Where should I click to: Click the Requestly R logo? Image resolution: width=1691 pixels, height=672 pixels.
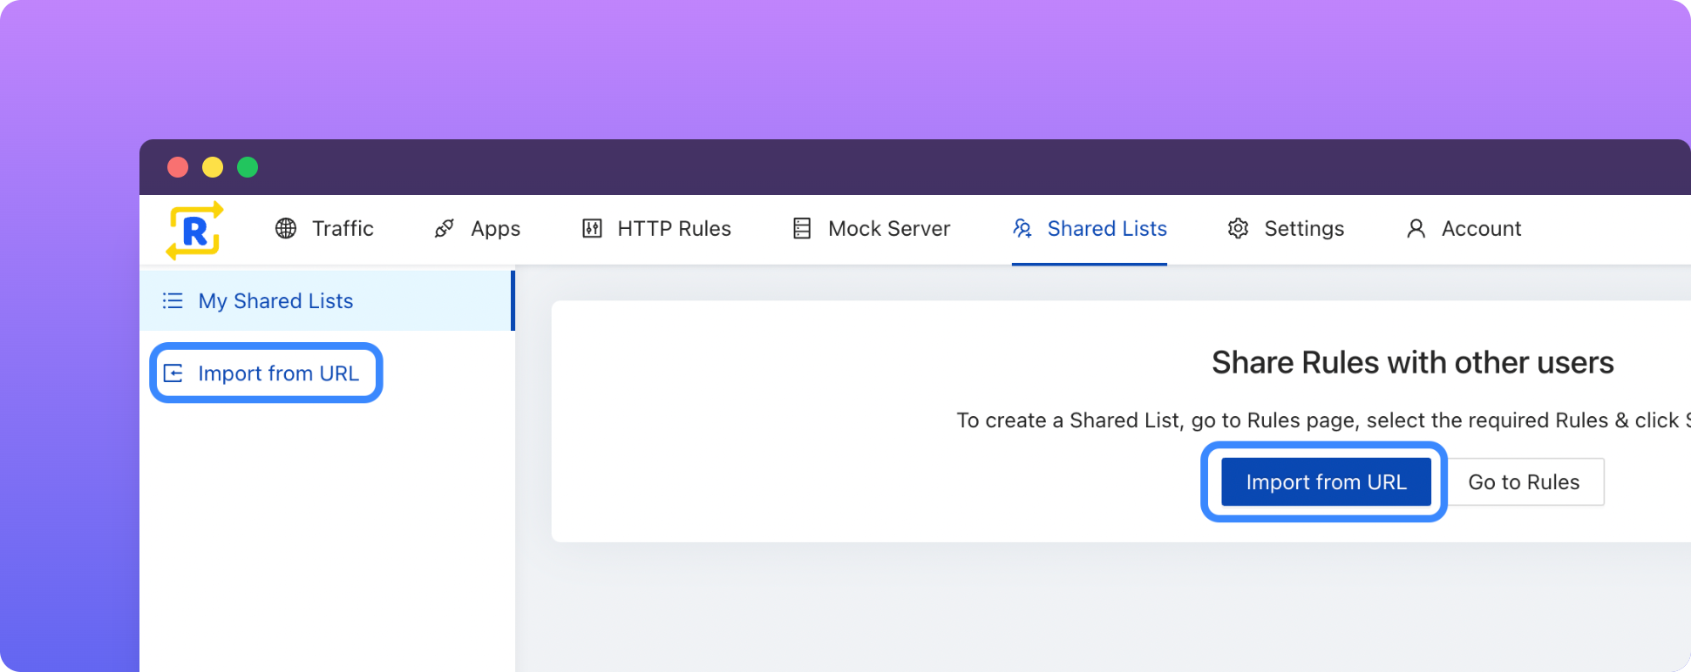(x=194, y=230)
